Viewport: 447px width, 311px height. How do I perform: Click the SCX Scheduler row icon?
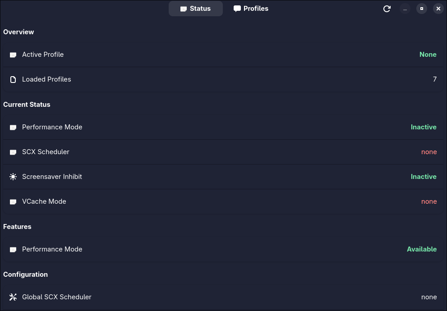click(13, 152)
